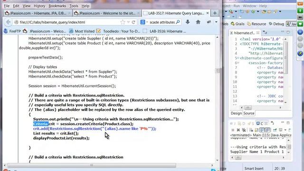
Task: Open FireFTP bookmark
Action: pyautogui.click(x=12, y=31)
